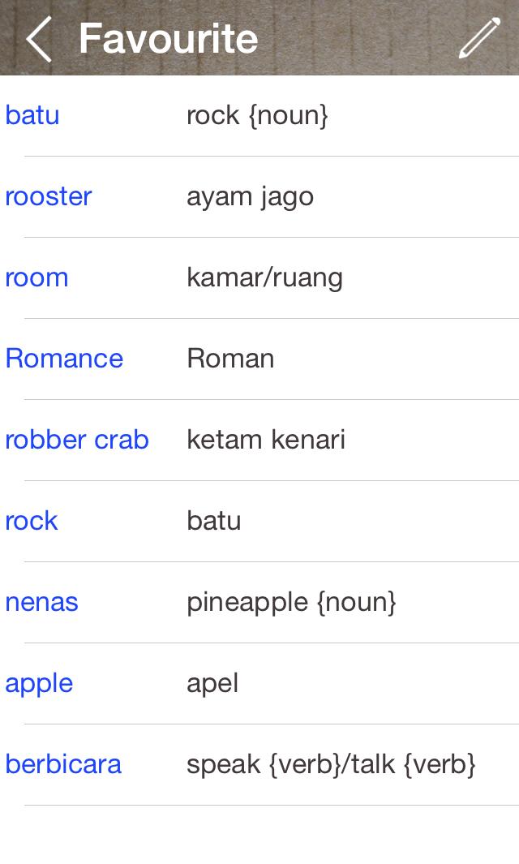
Task: Tap the 'pineapple {noun}' translation
Action: [291, 602]
